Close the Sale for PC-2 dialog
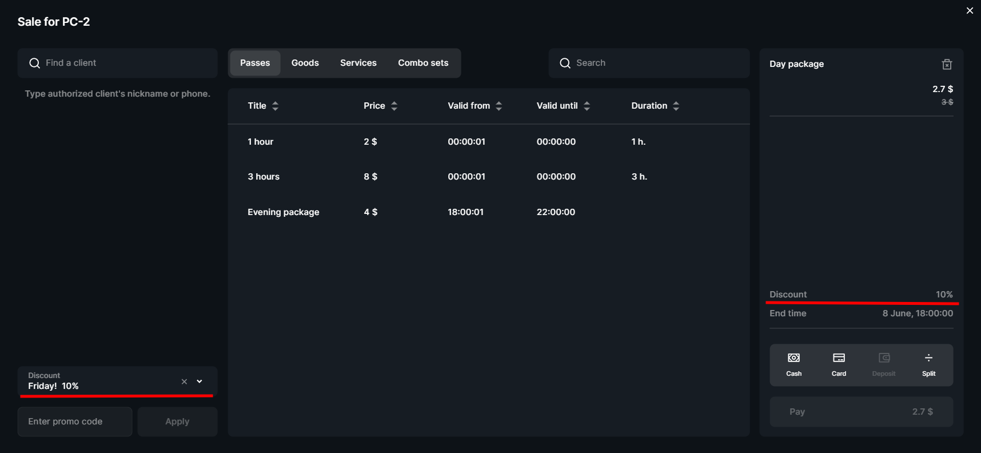Viewport: 981px width, 453px height. point(970,11)
